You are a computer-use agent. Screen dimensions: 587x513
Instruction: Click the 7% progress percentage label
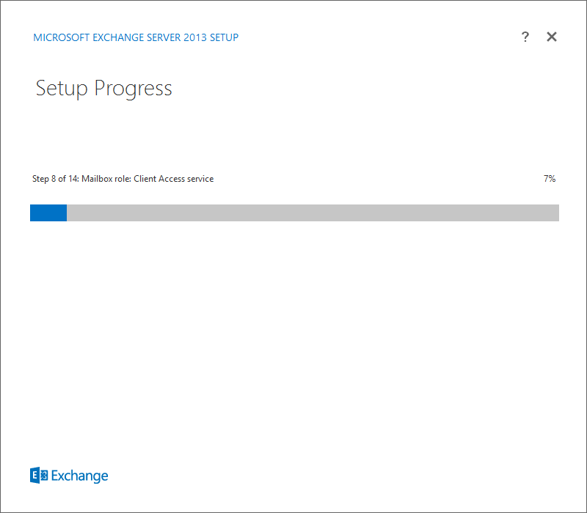(549, 178)
